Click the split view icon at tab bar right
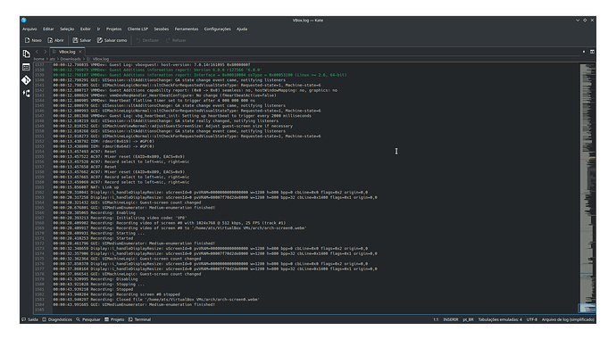This screenshot has height=347, width=616. point(592,52)
